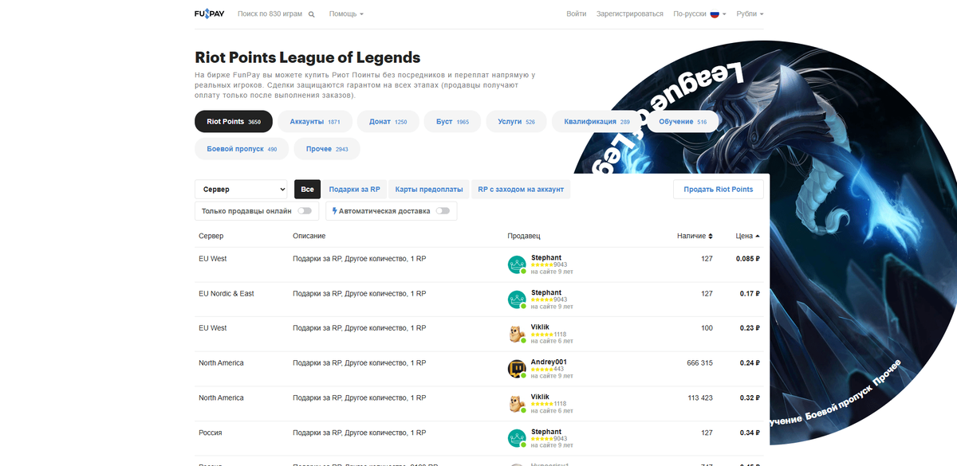This screenshot has width=957, height=466.
Task: Click the Продать Riot Points button
Action: (x=719, y=190)
